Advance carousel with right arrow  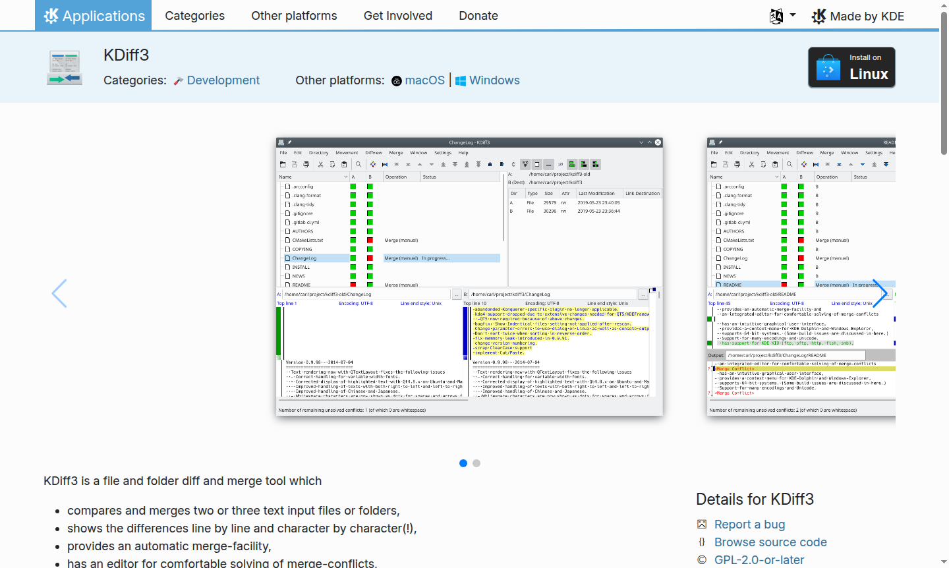(879, 293)
